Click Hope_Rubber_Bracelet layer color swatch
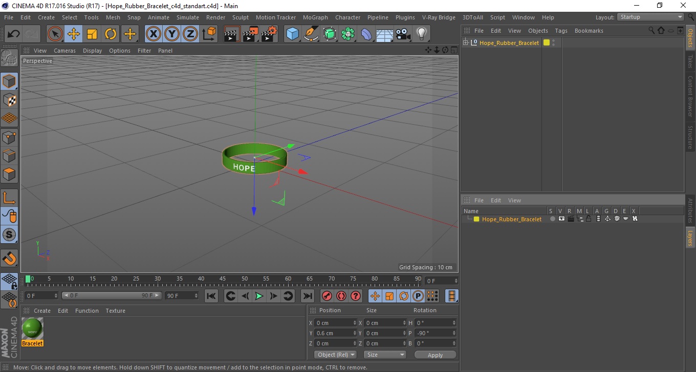696x372 pixels. [476, 219]
